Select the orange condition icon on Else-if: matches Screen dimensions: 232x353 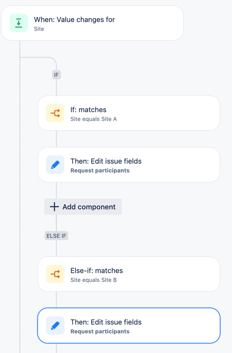55,274
